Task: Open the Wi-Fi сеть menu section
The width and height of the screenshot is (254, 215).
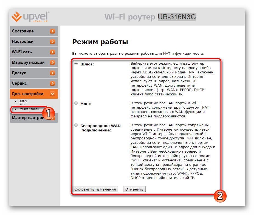Action: pyautogui.click(x=34, y=52)
